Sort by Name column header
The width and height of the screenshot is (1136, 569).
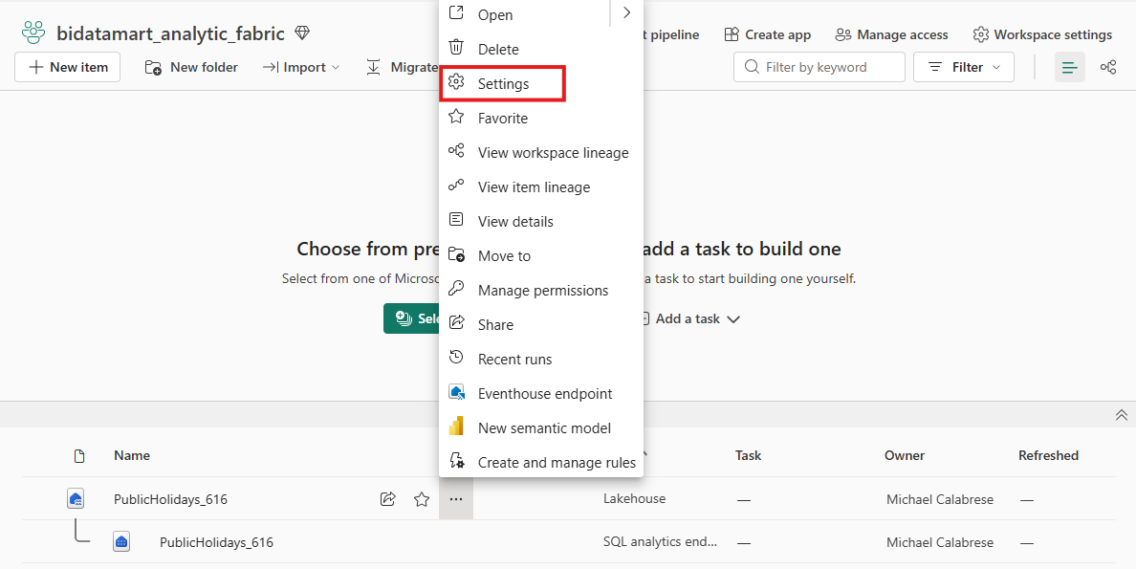[132, 455]
